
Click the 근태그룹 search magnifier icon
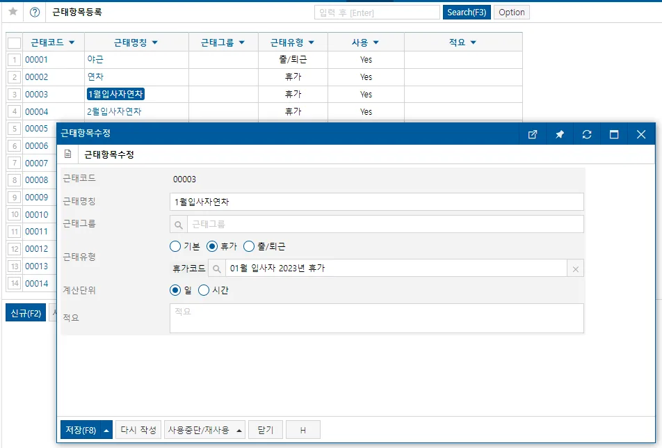[x=179, y=225]
